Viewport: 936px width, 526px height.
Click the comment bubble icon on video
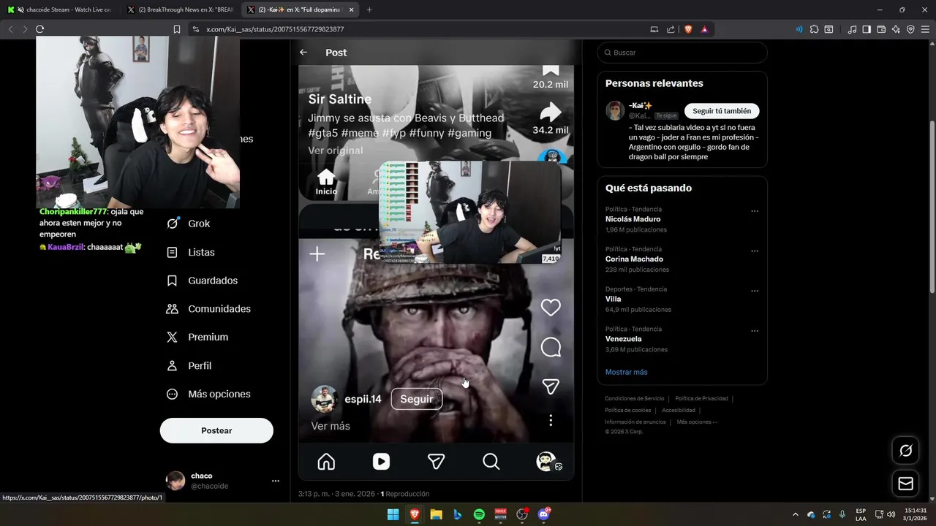pos(551,348)
